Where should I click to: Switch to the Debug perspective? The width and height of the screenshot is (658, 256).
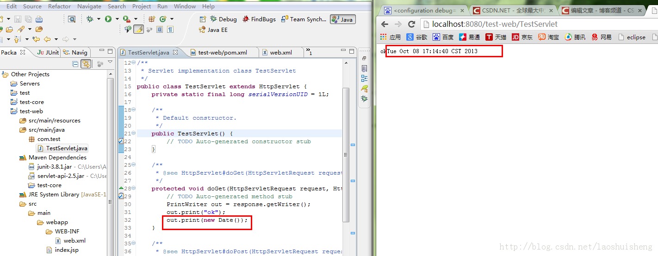(x=223, y=19)
